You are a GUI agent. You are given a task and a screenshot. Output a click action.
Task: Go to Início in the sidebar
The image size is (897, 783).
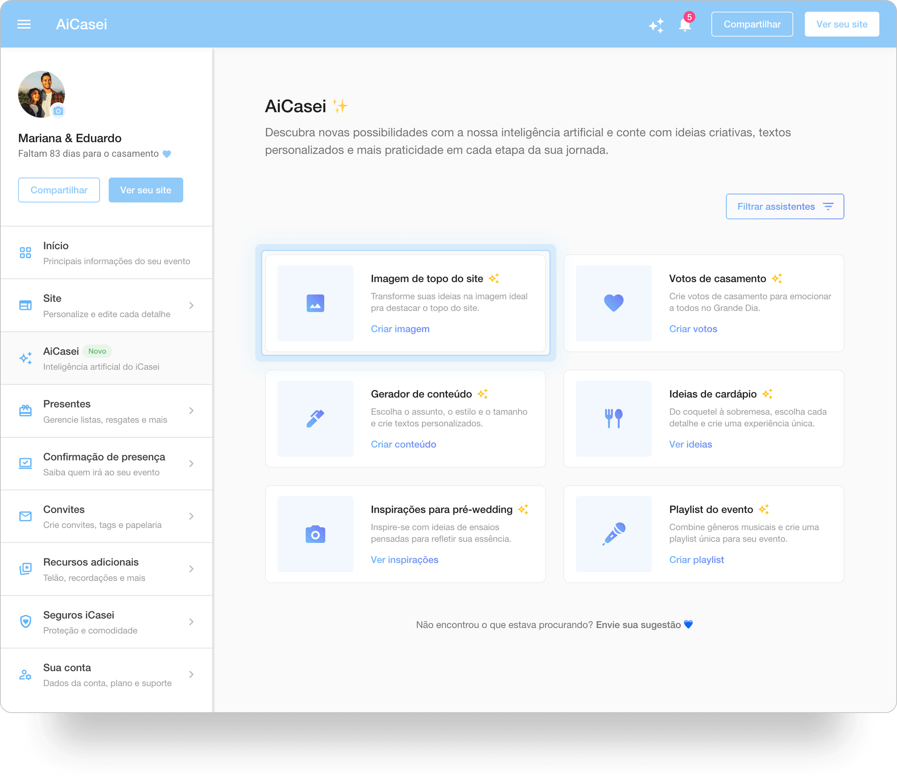click(106, 252)
